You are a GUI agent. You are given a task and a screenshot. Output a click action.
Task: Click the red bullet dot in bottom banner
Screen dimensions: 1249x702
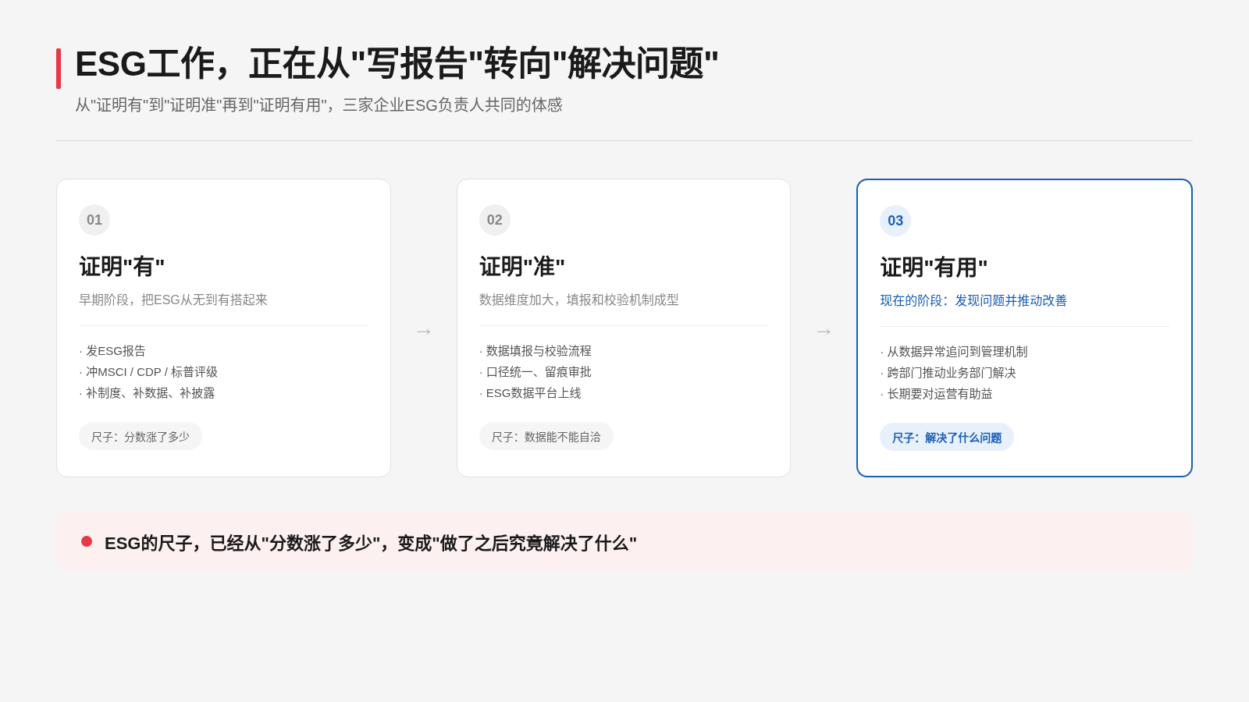click(x=87, y=541)
